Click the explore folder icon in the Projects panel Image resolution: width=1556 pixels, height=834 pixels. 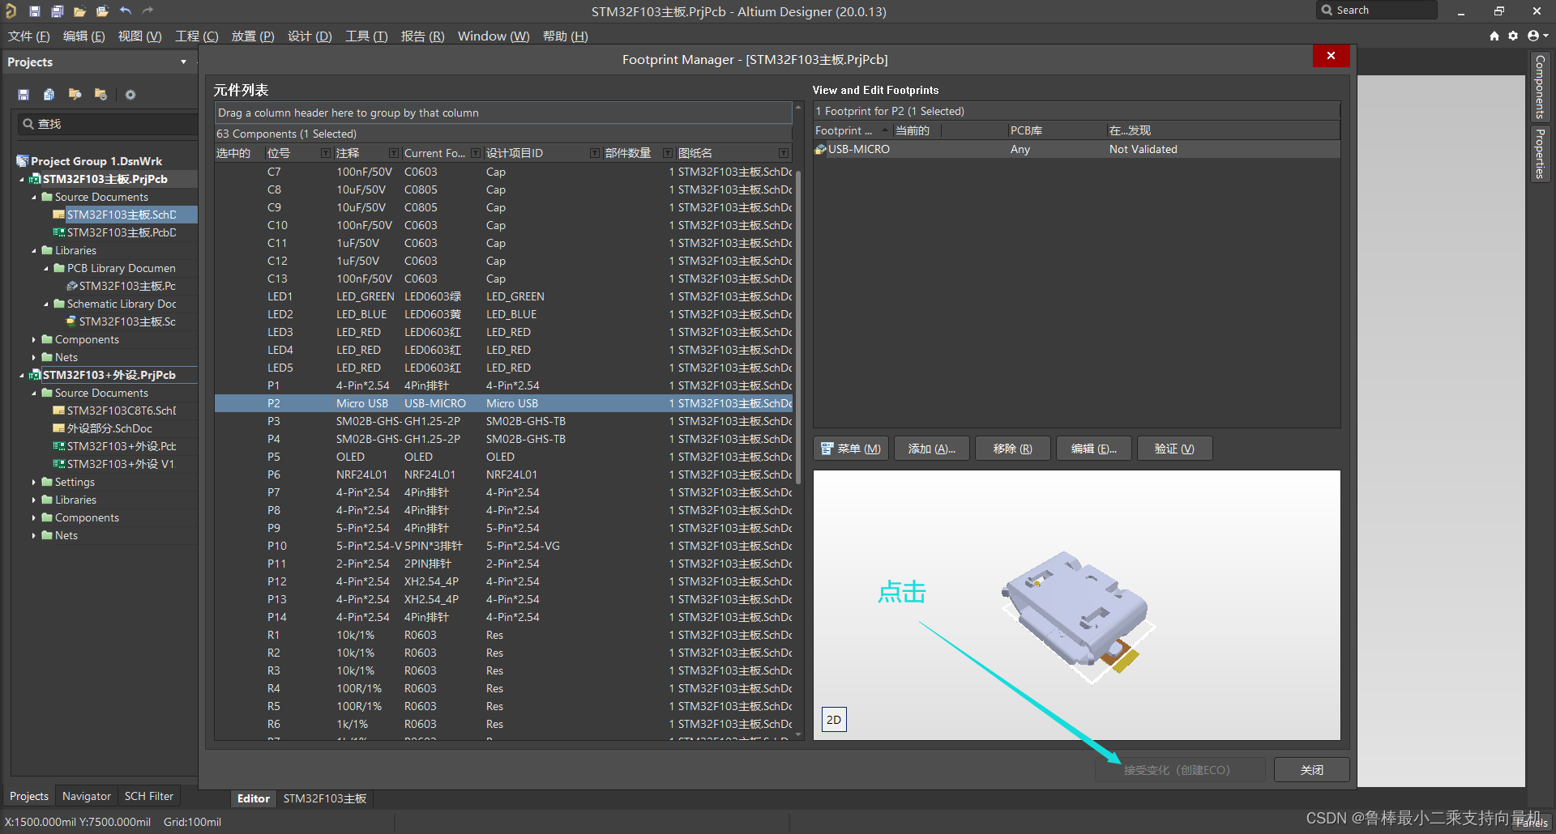pyautogui.click(x=75, y=95)
